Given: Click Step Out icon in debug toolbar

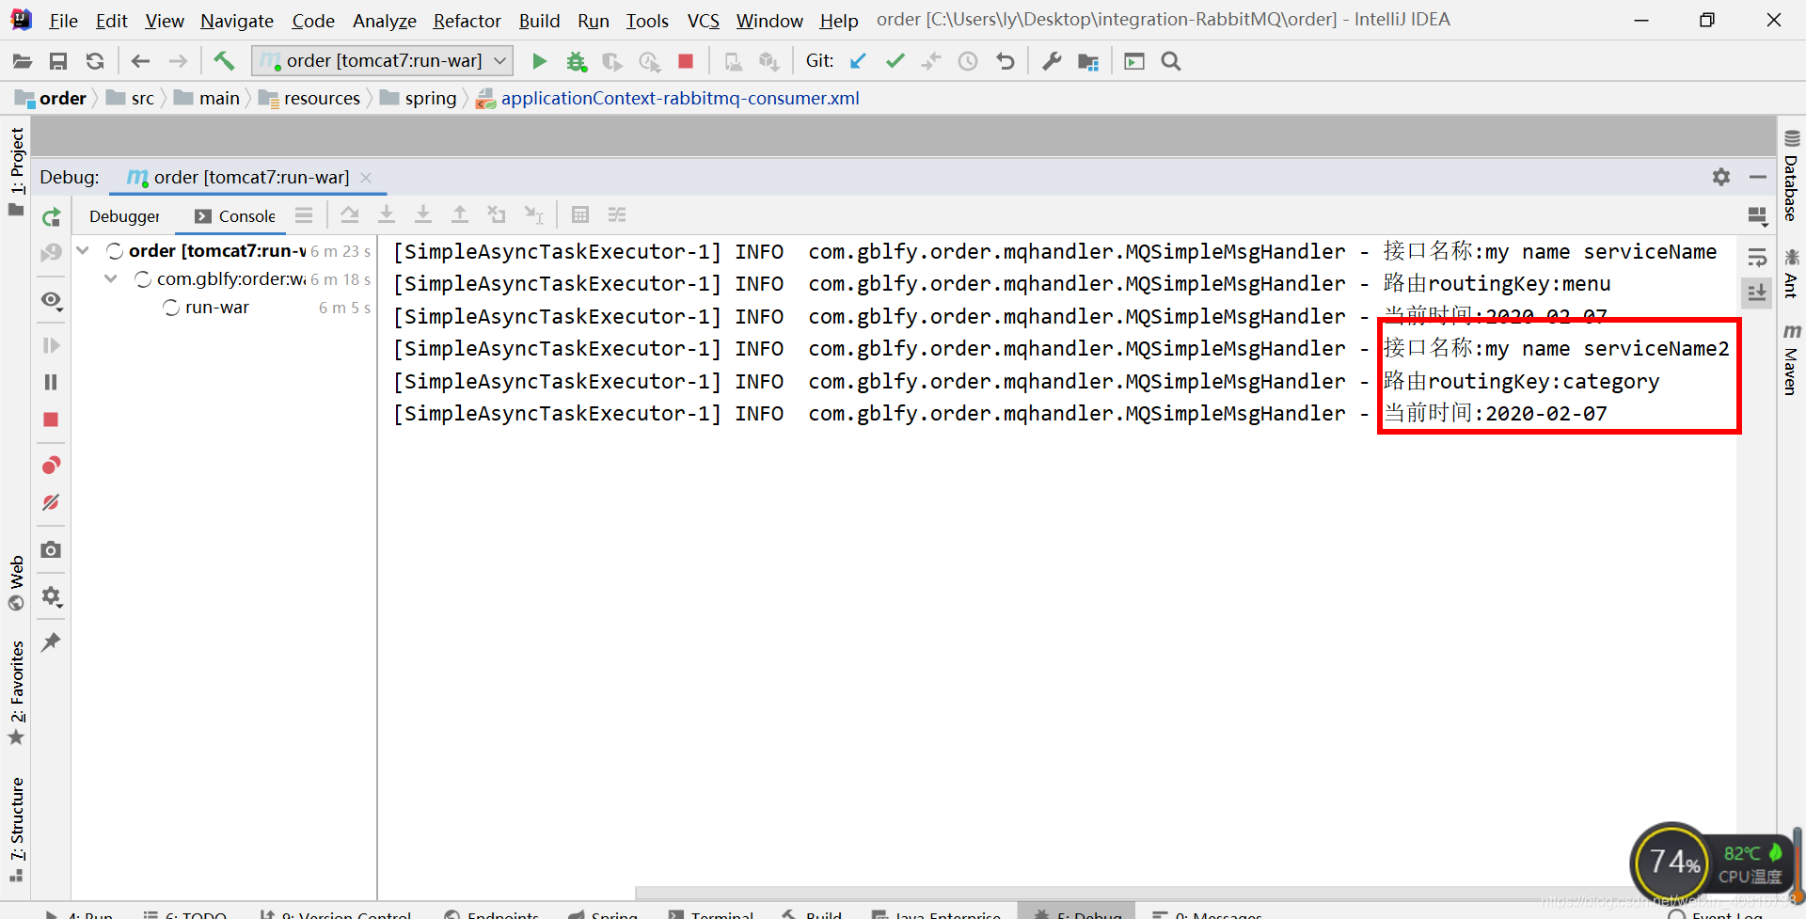Looking at the screenshot, I should (460, 215).
